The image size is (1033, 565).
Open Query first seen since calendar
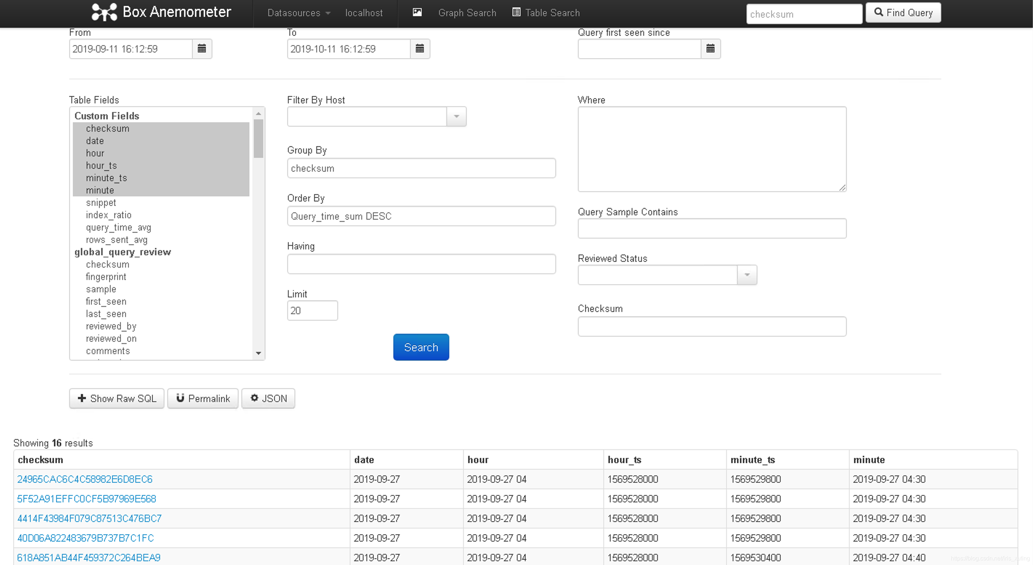(x=710, y=49)
